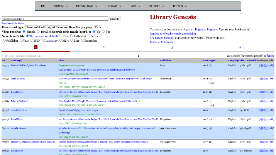This screenshot has height=155, width=276.
Task: Expand the DOWNLOAD menu
Action: [x=86, y=6]
